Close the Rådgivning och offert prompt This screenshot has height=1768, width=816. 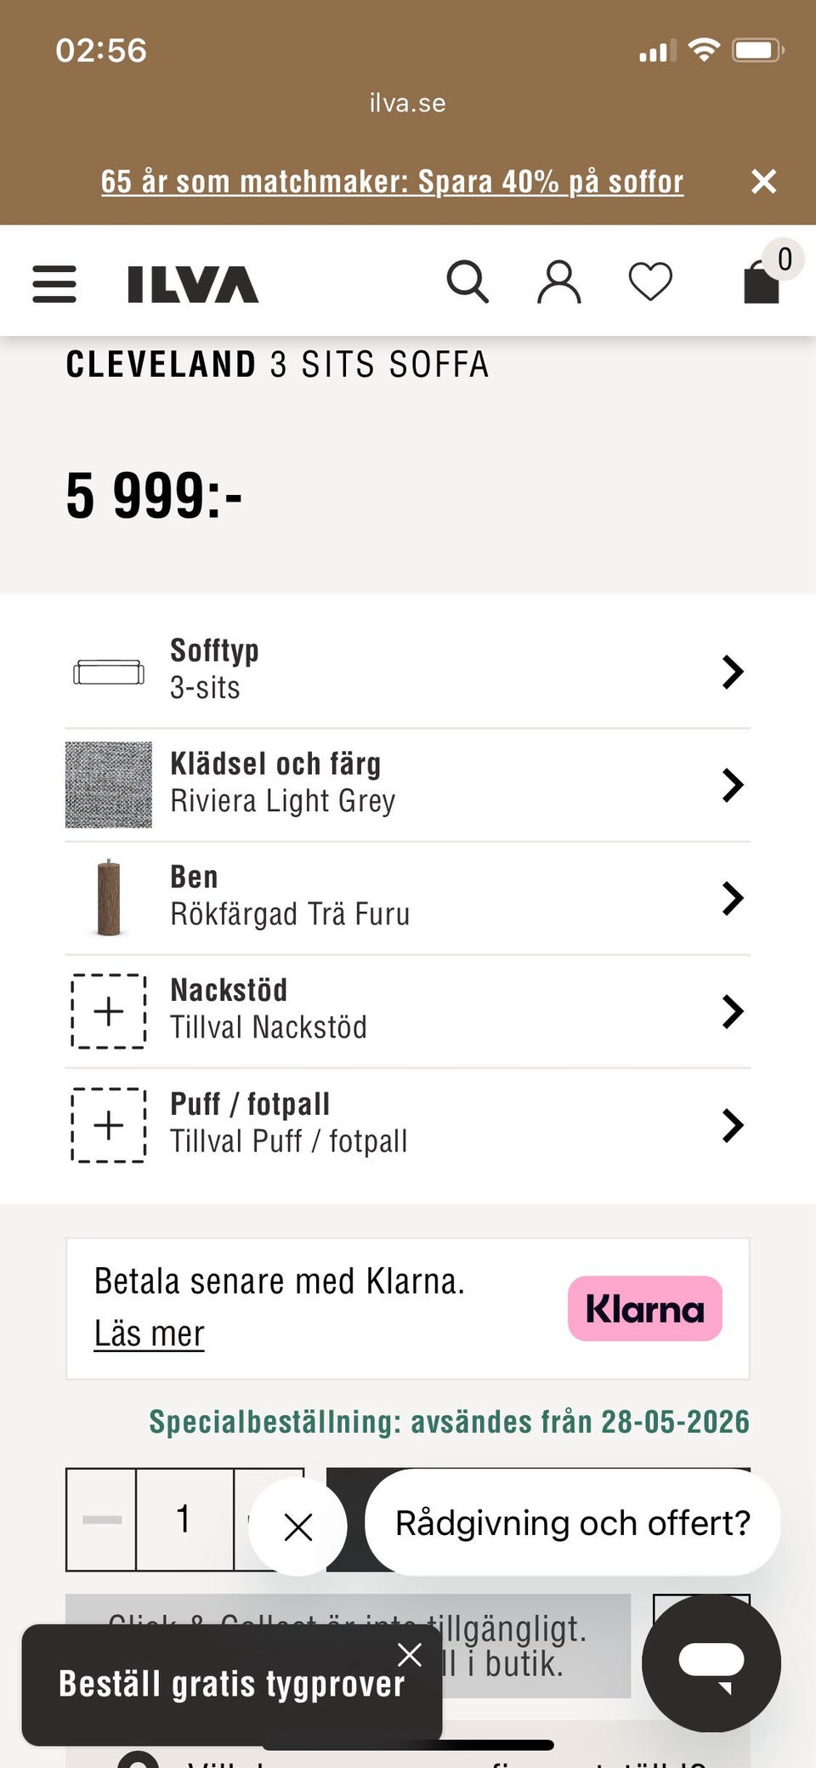tap(297, 1527)
